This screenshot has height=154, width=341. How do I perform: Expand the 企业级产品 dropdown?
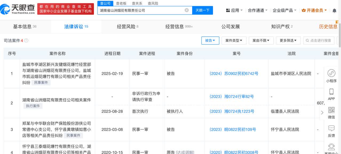pos(284,10)
